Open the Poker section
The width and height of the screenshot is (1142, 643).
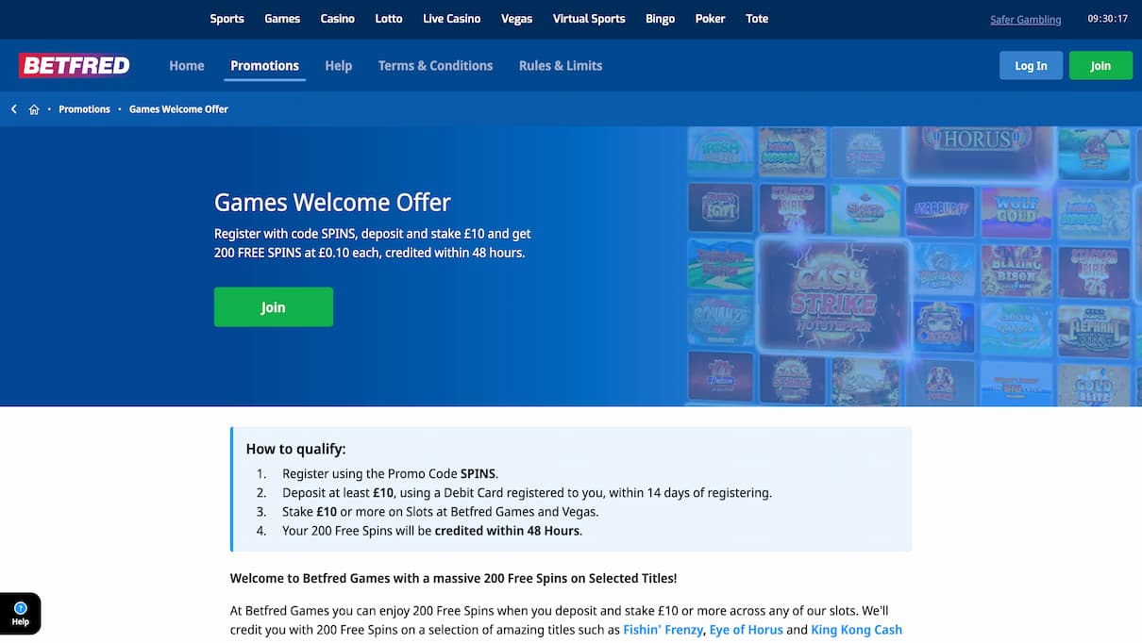(x=711, y=19)
